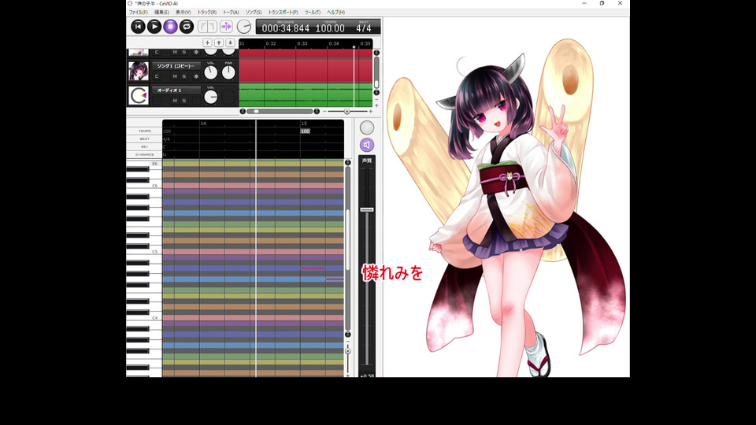Select the green audio waveform clip
The height and width of the screenshot is (425, 756).
[x=306, y=95]
